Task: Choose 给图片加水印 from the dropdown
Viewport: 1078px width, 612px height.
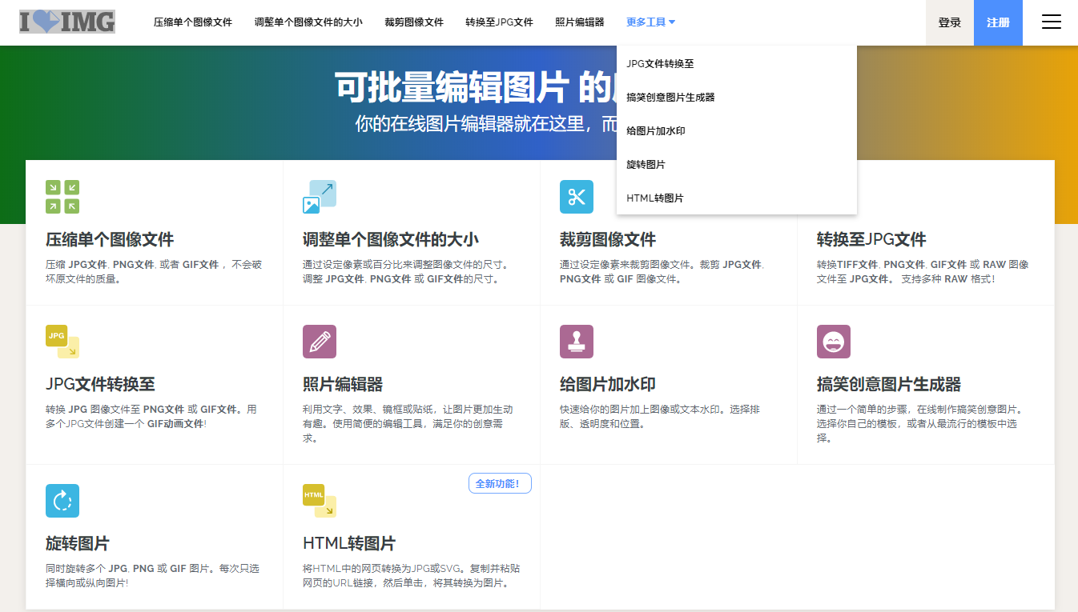Action: point(655,131)
